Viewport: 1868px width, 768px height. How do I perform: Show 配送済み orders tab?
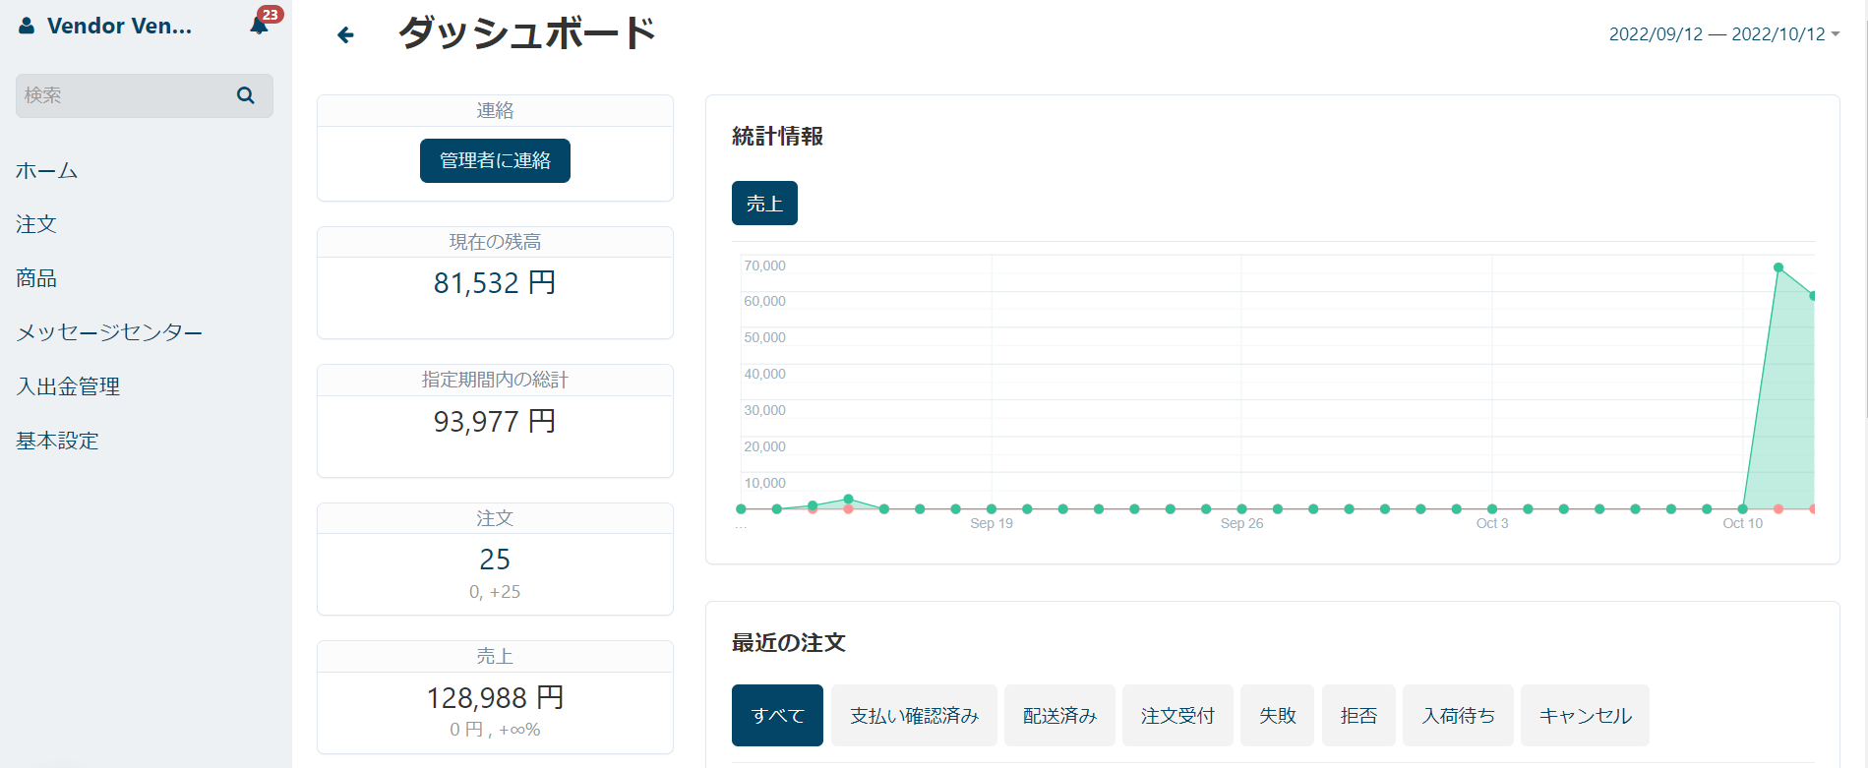point(1059,716)
